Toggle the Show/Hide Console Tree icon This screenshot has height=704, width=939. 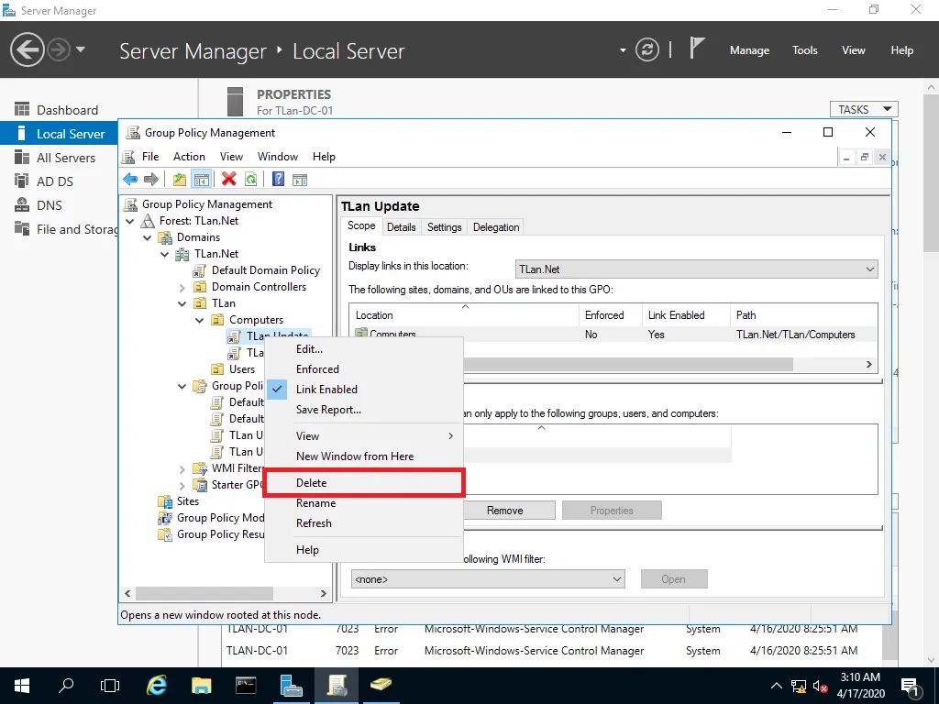201,179
